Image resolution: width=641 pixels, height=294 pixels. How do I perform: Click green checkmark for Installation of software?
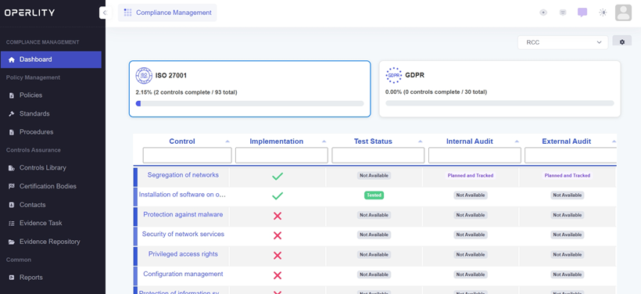(x=278, y=195)
